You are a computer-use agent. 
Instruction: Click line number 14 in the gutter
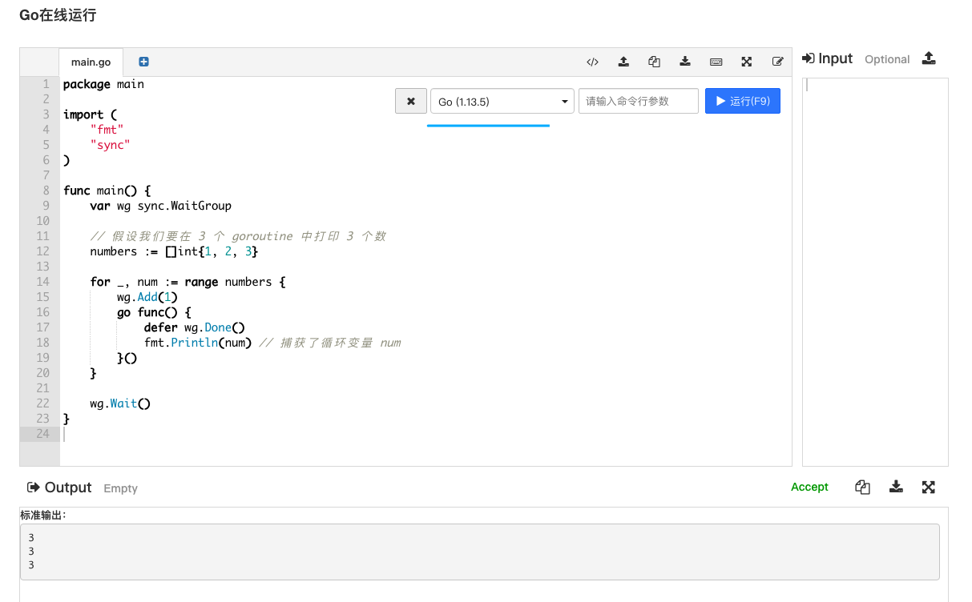pyautogui.click(x=43, y=282)
